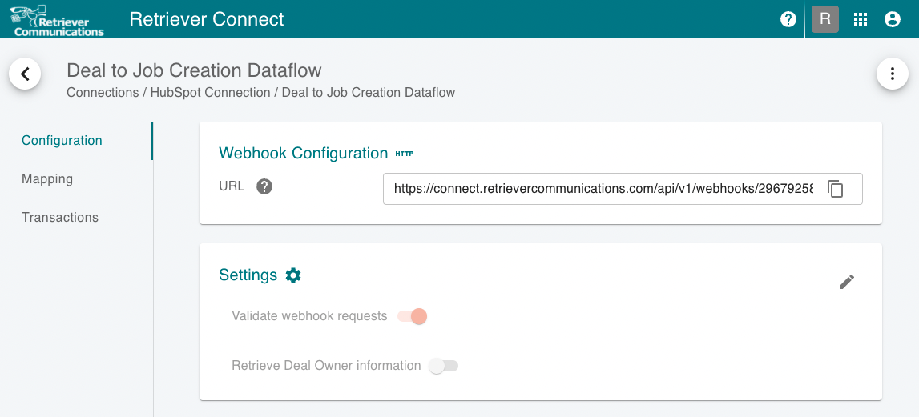Toggle Retrieve Deal Owner information switch
This screenshot has width=919, height=417.
(443, 366)
